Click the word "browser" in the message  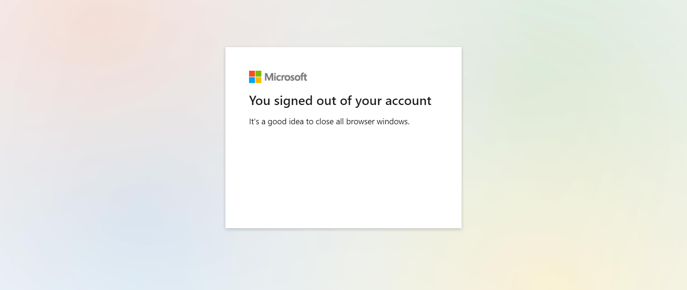point(360,121)
